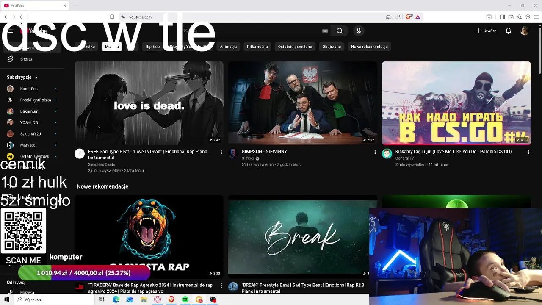Start voice search with the microphone icon

(x=359, y=30)
